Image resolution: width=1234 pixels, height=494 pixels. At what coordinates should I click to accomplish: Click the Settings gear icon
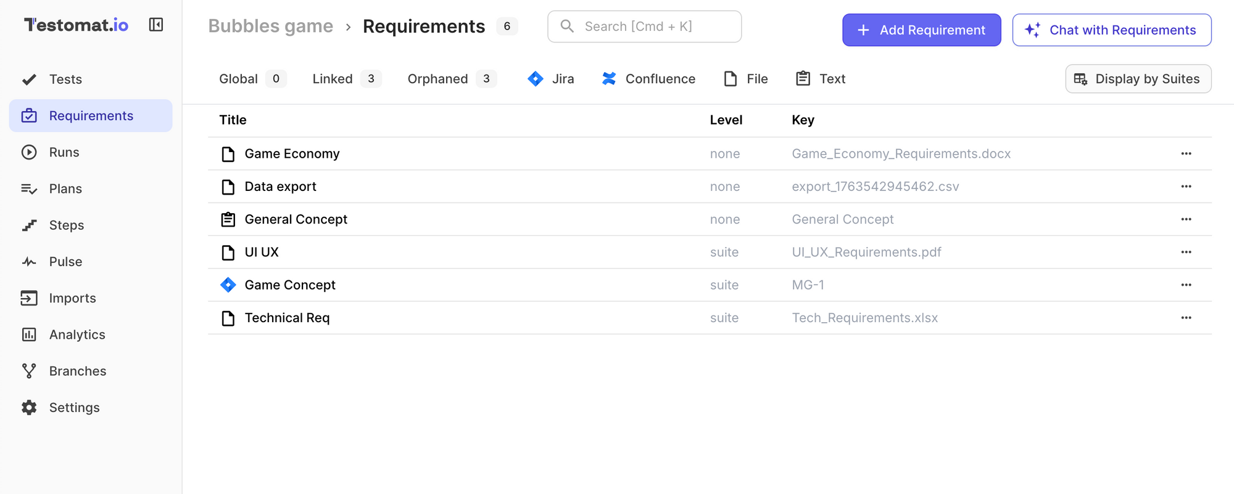pos(29,408)
